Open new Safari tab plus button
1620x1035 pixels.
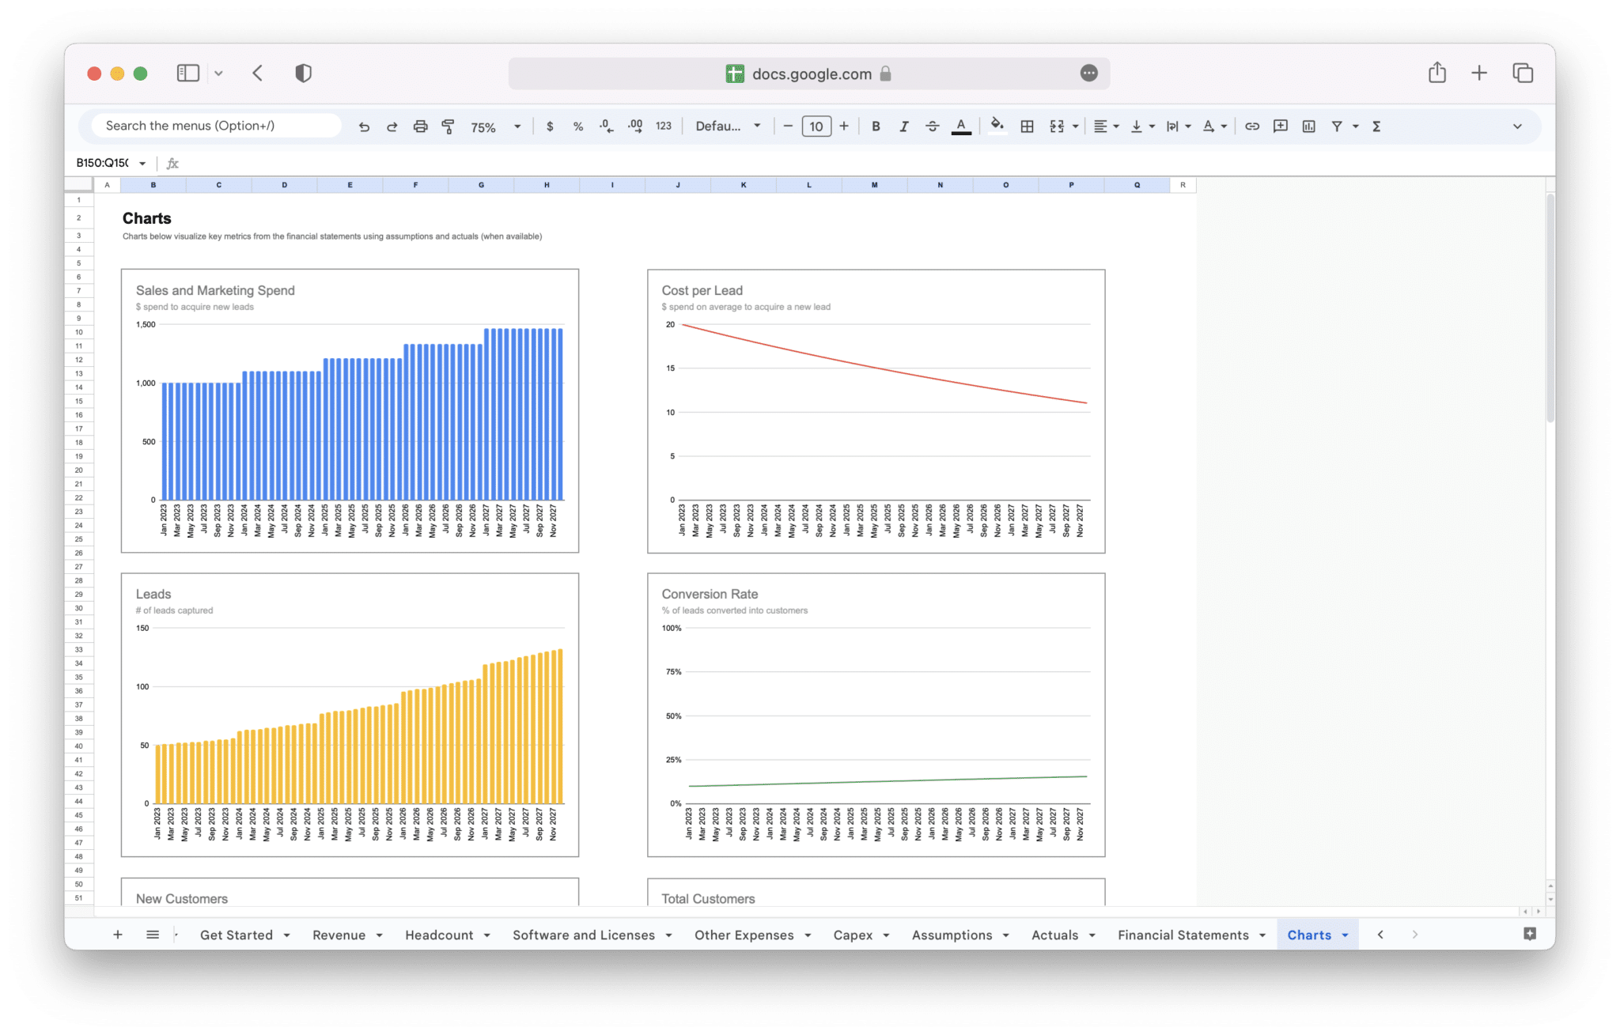(1479, 73)
